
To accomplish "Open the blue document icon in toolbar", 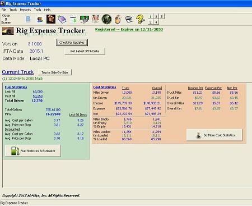I will click(28, 19).
